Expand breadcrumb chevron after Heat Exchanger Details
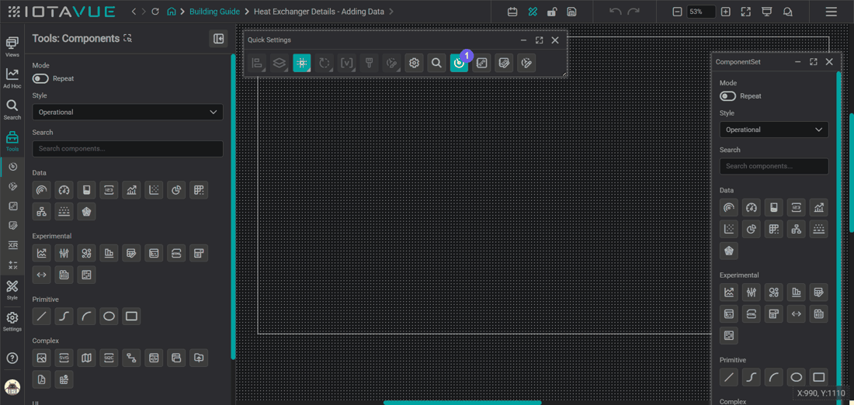This screenshot has height=405, width=854. 391,12
